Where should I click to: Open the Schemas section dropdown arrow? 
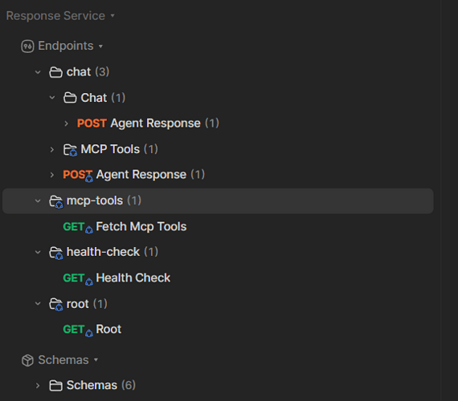tap(96, 360)
